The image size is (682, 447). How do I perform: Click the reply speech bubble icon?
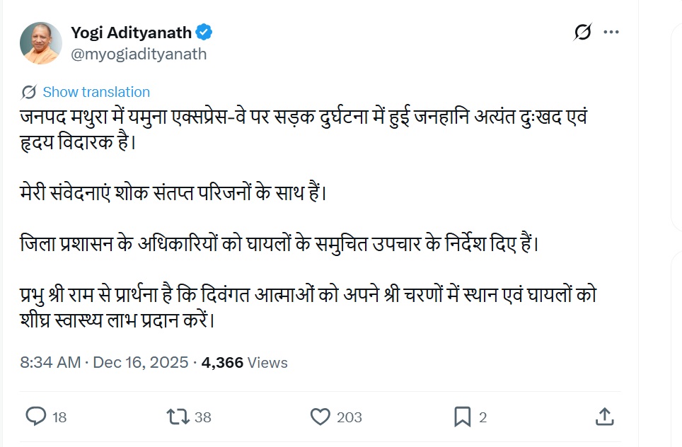coord(35,417)
